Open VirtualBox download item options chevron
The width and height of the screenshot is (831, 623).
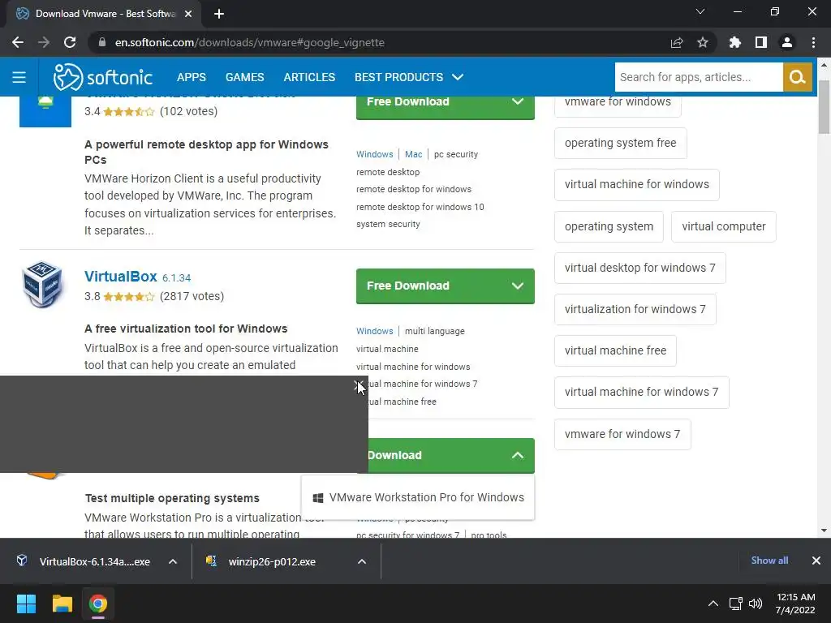pos(173,561)
